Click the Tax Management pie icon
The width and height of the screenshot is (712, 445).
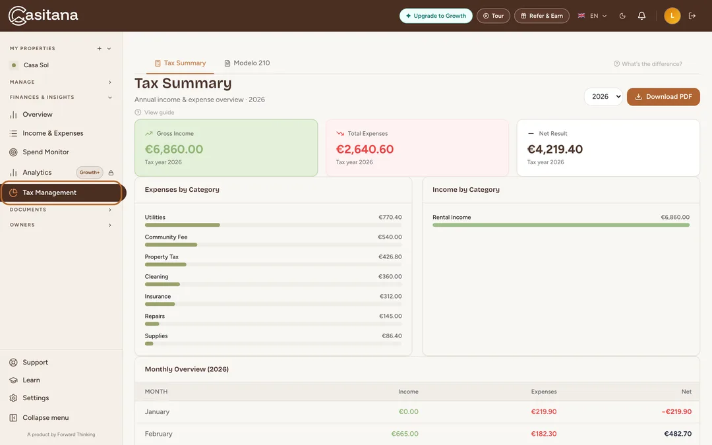[14, 193]
